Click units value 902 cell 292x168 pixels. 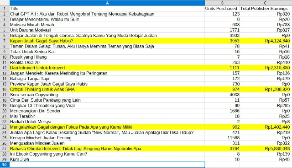click(222, 127)
